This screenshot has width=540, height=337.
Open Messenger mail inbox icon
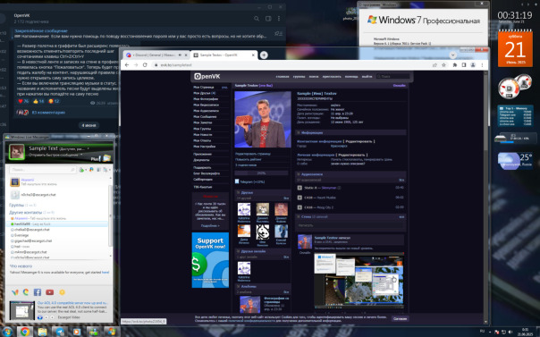point(107,158)
